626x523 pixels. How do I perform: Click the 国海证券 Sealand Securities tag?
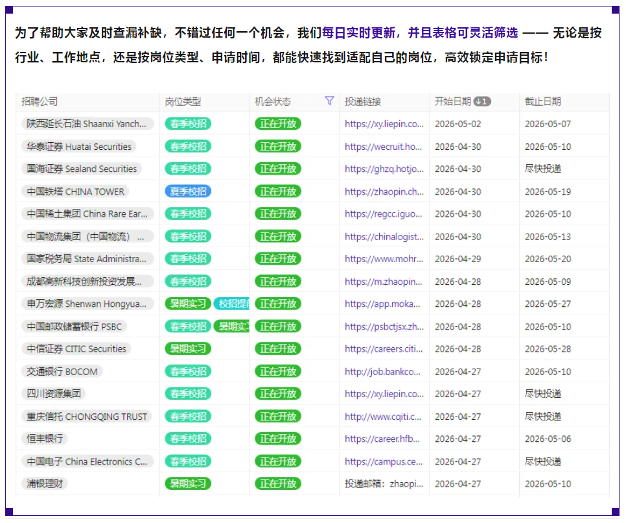(82, 169)
